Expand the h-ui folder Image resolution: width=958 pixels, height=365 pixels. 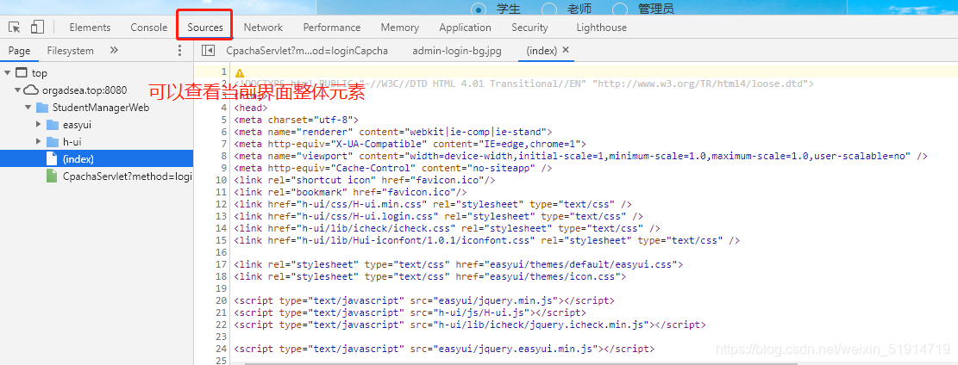click(39, 141)
